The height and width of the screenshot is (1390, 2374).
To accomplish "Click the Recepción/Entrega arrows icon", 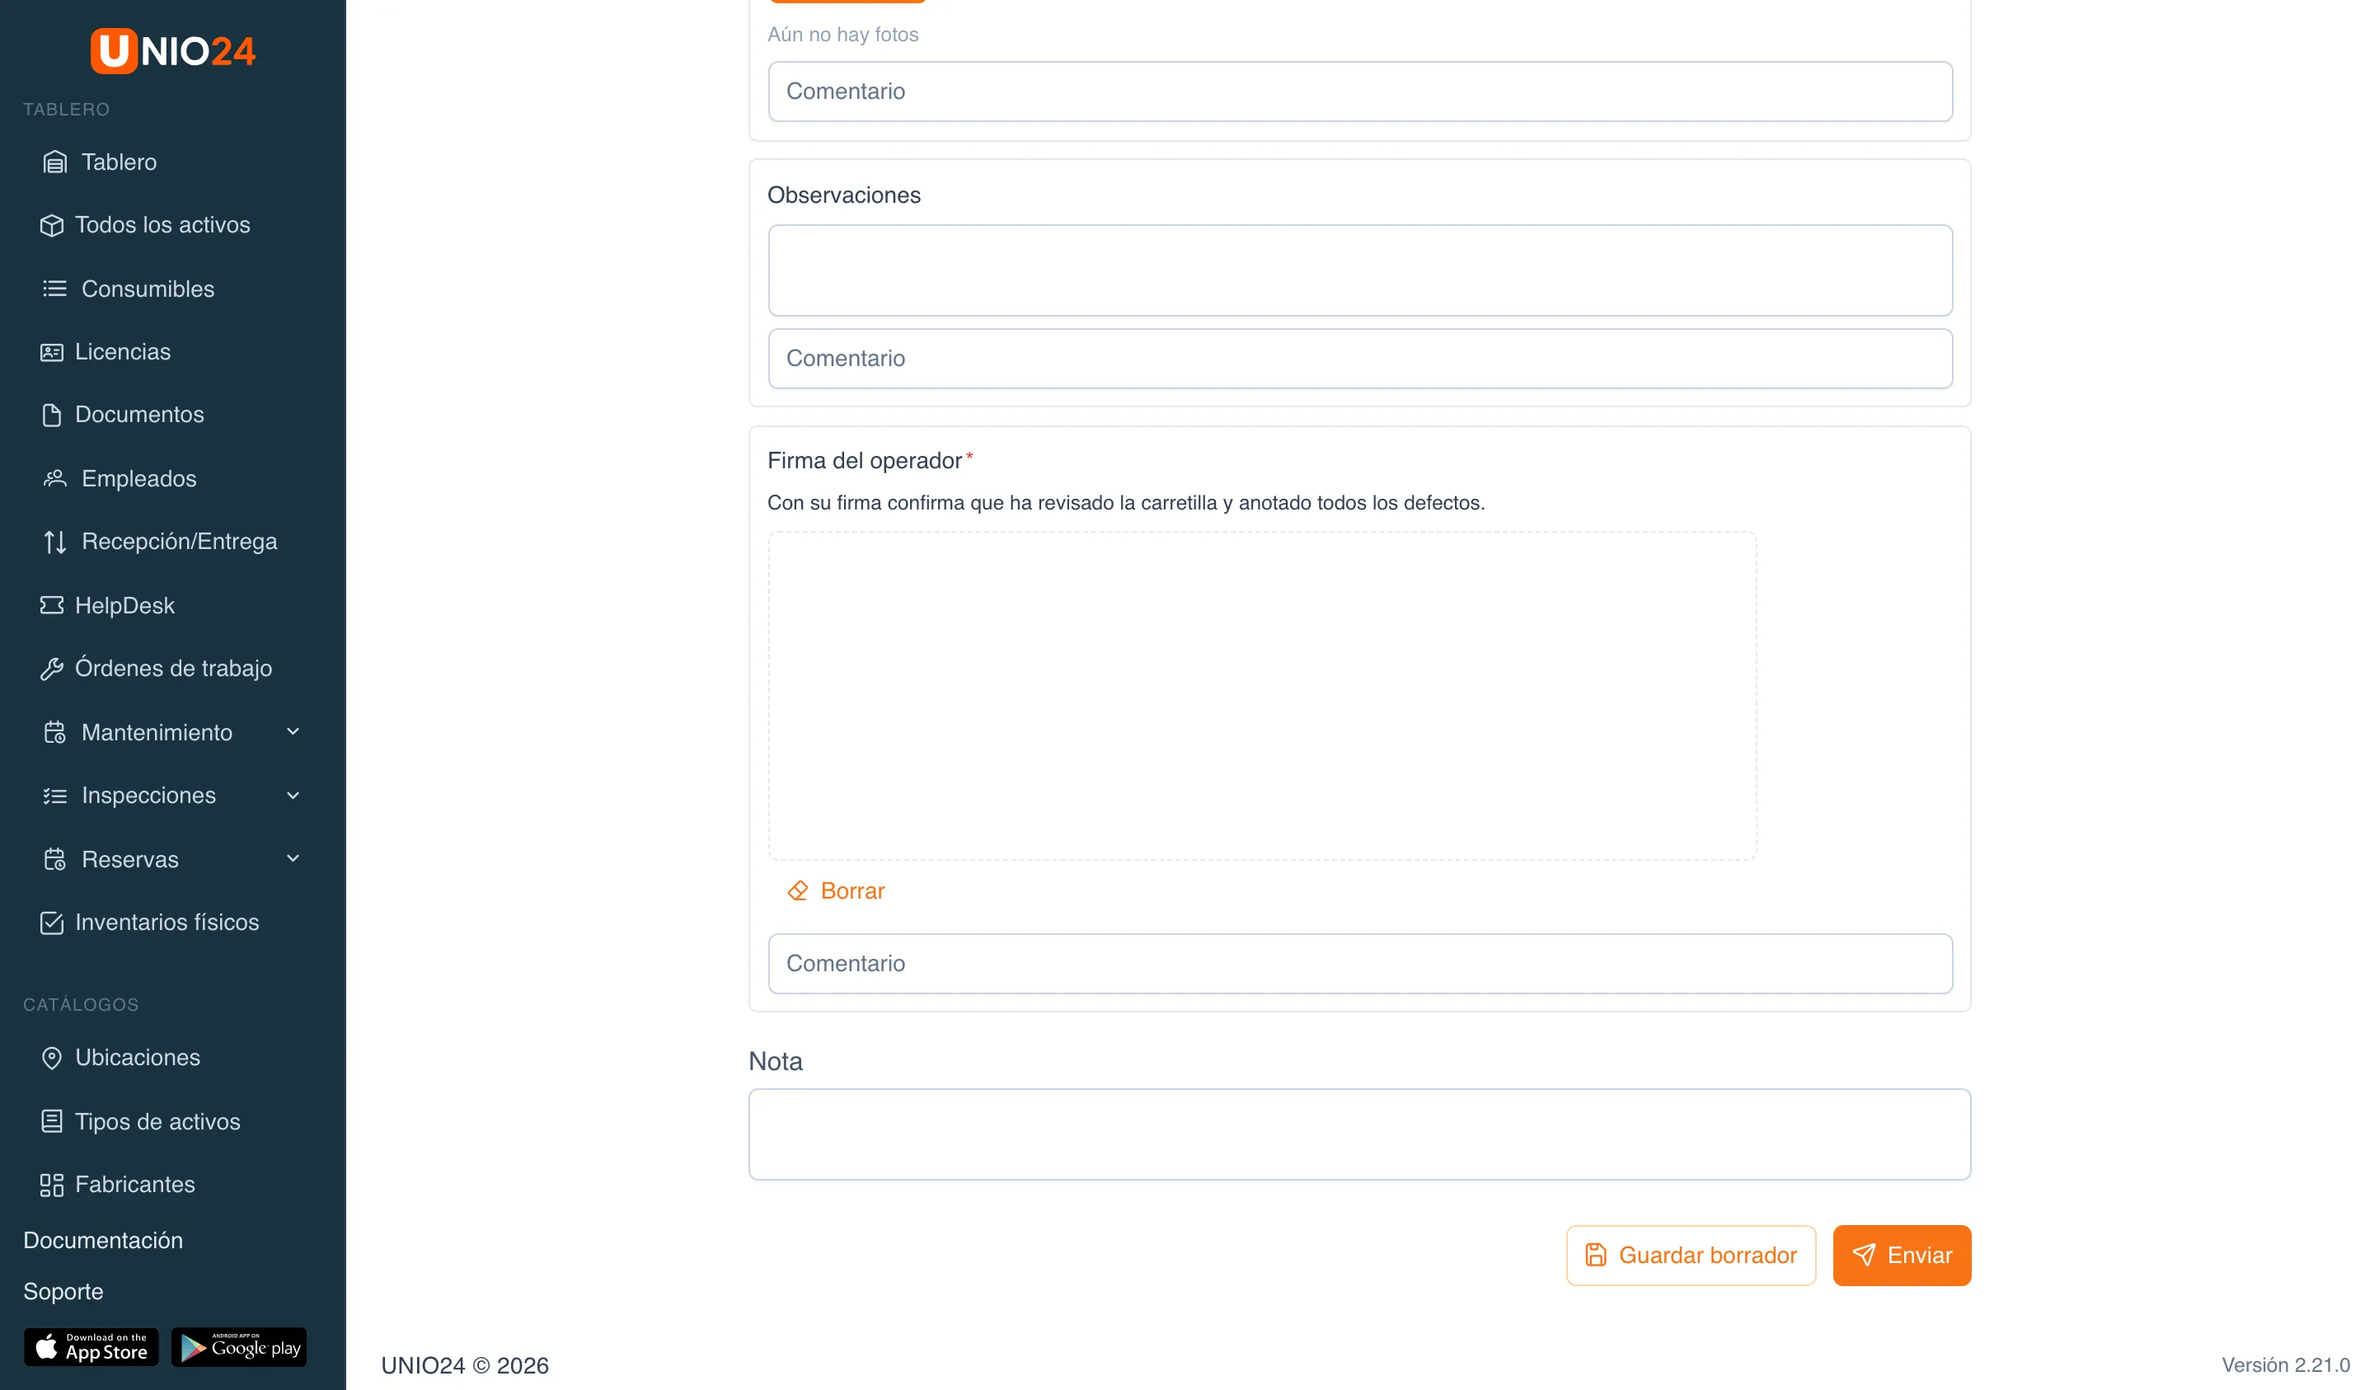I will tap(54, 542).
